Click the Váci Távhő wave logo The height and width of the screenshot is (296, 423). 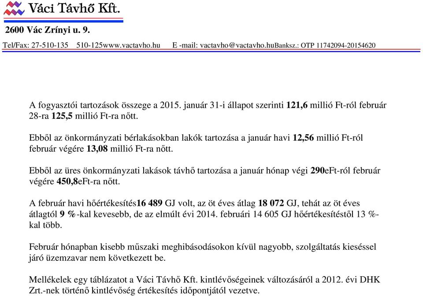(14, 8)
